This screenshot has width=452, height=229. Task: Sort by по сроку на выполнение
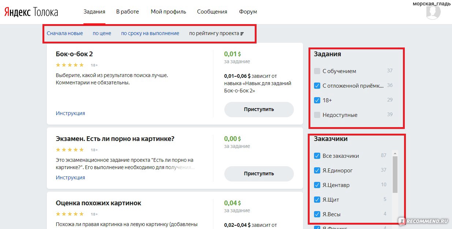coord(150,33)
